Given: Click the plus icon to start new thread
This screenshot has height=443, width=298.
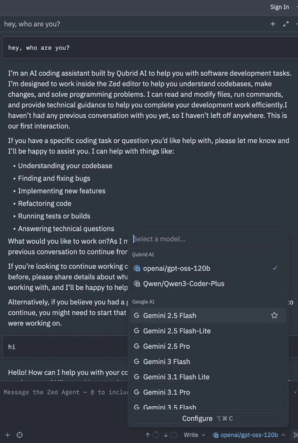Looking at the screenshot, I should pyautogui.click(x=272, y=24).
